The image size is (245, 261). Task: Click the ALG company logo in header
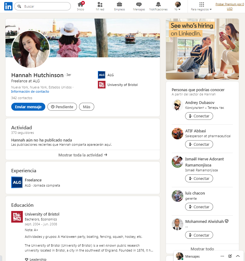(102, 75)
